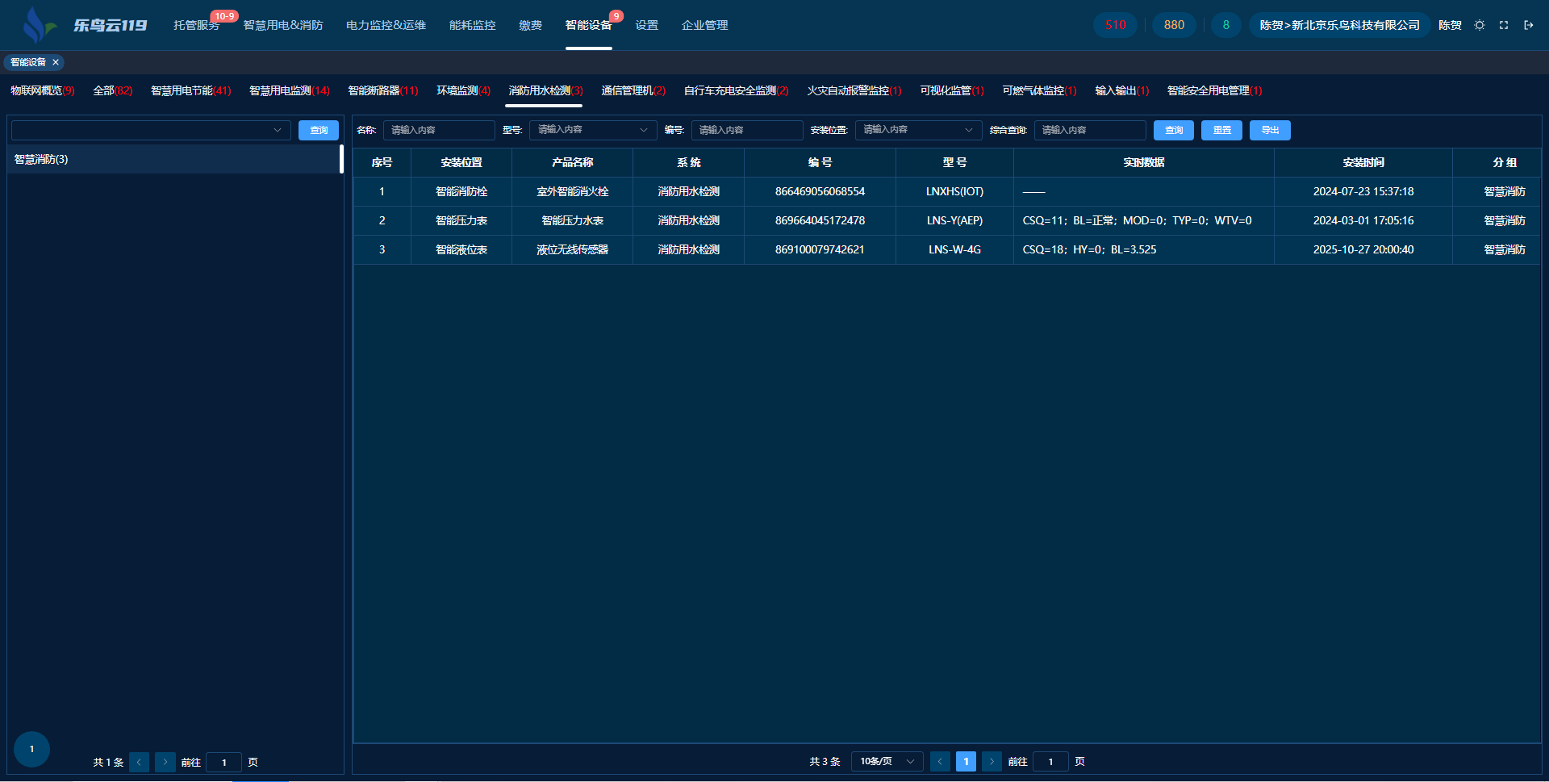Expand the left panel search dropdown
Viewport: 1549px width, 782px height.
click(x=151, y=130)
